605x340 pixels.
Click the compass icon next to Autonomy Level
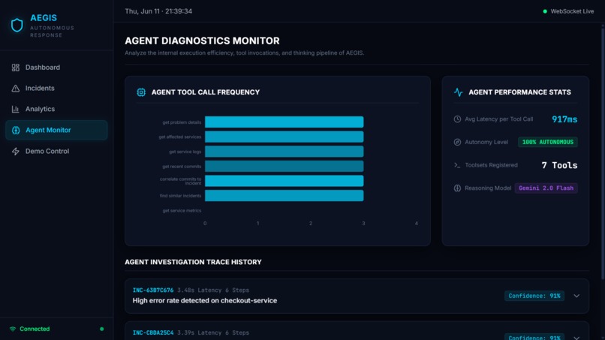point(457,142)
